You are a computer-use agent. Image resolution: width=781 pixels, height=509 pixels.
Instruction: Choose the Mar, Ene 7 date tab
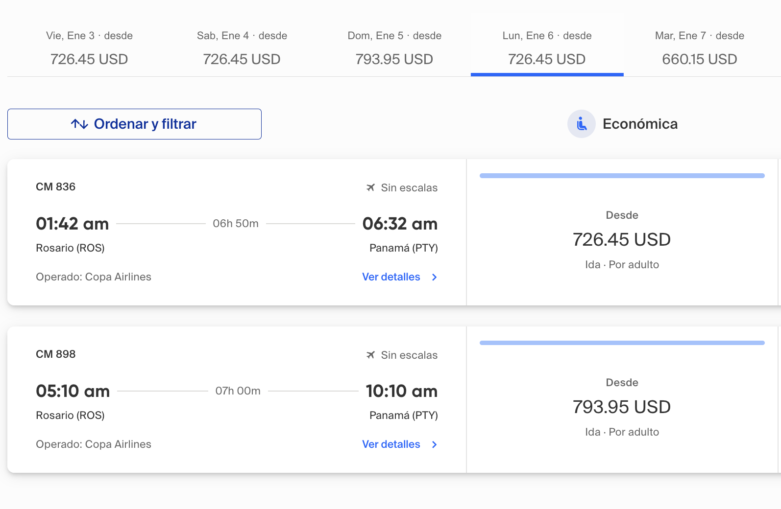pos(699,48)
